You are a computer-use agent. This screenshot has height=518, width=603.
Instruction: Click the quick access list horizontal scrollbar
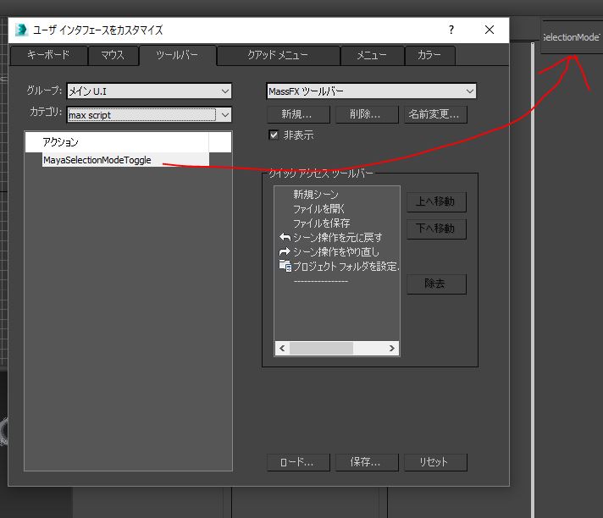(x=322, y=348)
